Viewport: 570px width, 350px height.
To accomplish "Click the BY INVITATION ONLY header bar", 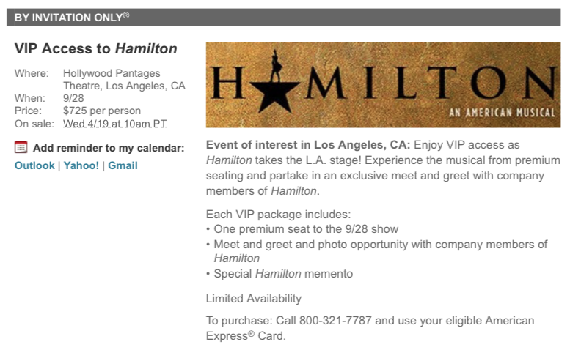I will tap(283, 17).
